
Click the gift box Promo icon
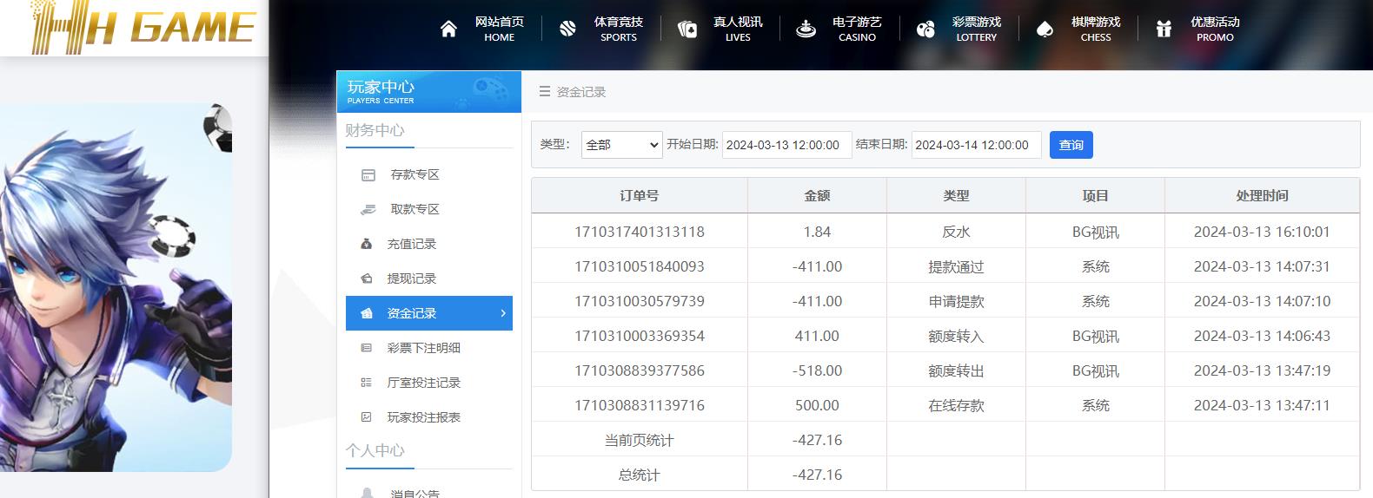(x=1164, y=29)
